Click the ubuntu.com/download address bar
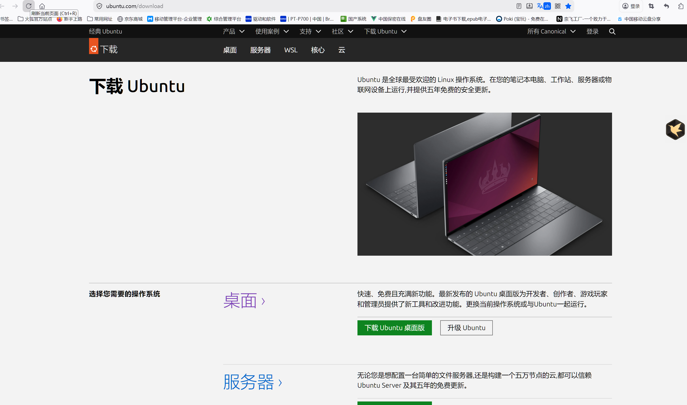Screen dimensions: 687x405 [x=246, y=6]
